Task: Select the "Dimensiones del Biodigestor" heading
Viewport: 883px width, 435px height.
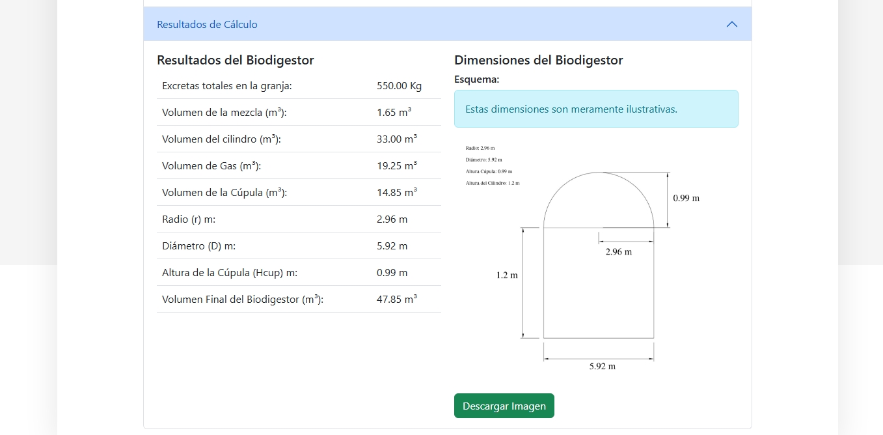Action: coord(538,61)
